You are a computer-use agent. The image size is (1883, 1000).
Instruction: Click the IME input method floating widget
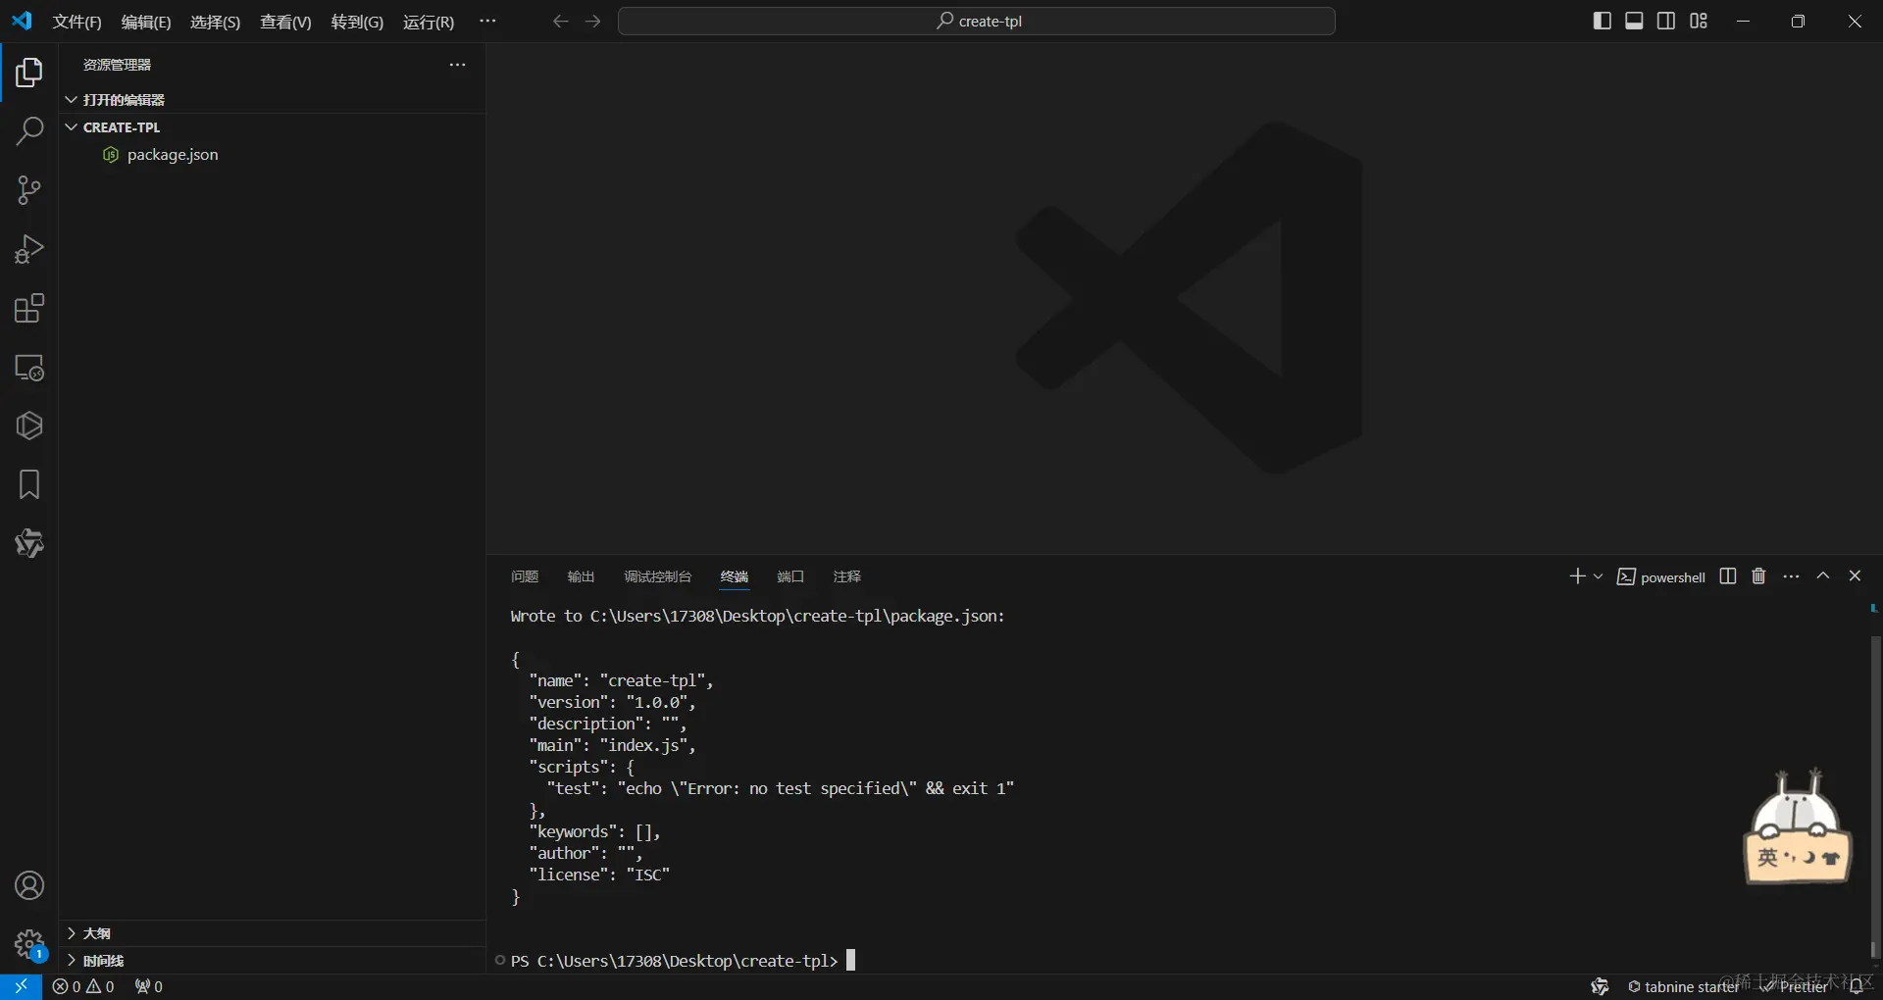pos(1798,825)
